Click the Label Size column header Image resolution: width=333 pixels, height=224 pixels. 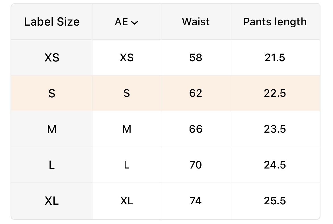(x=52, y=22)
